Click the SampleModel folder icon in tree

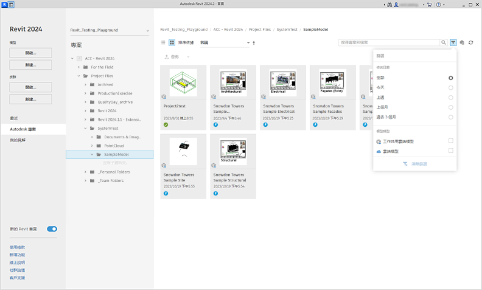99,155
